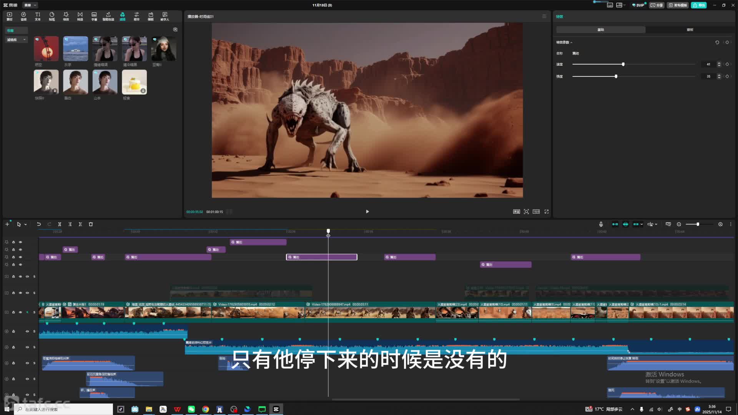
Task: Open the selection pointer tool dropdown arrow
Action: pos(26,224)
